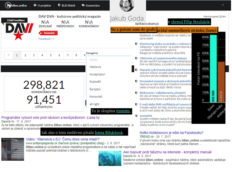This screenshot has height=172, width=232.
Task: Click the question mark icon beside O projekte
Action: (35, 5)
